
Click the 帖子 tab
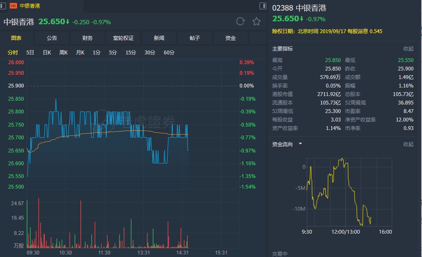(195, 38)
